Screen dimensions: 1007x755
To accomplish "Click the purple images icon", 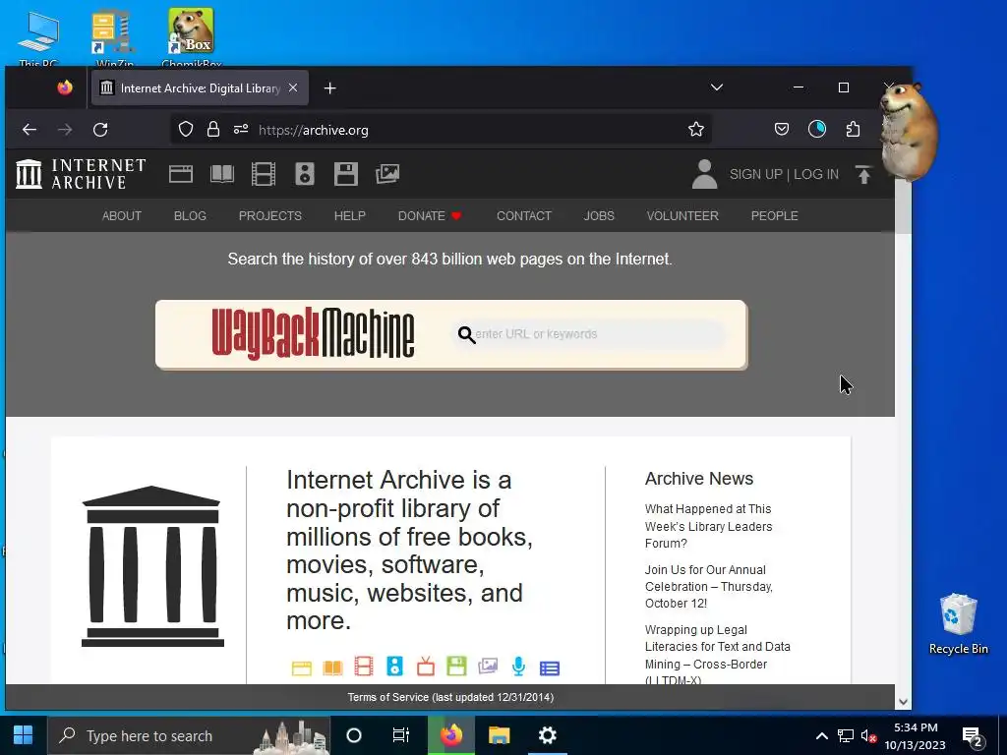I will [x=488, y=667].
